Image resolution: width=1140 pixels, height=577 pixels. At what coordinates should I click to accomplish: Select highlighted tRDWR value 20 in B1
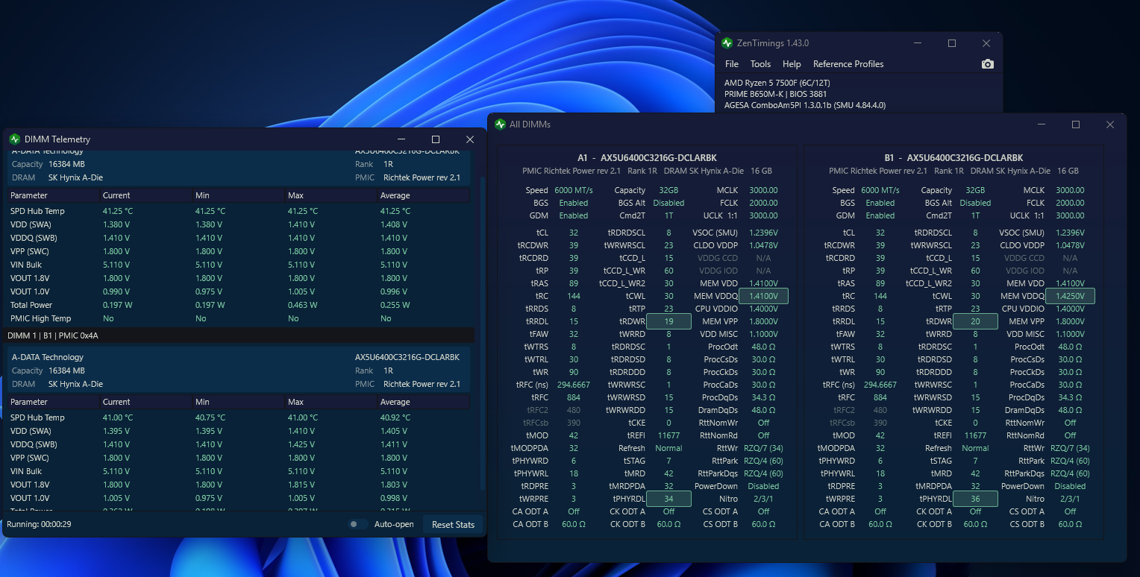[x=975, y=321]
